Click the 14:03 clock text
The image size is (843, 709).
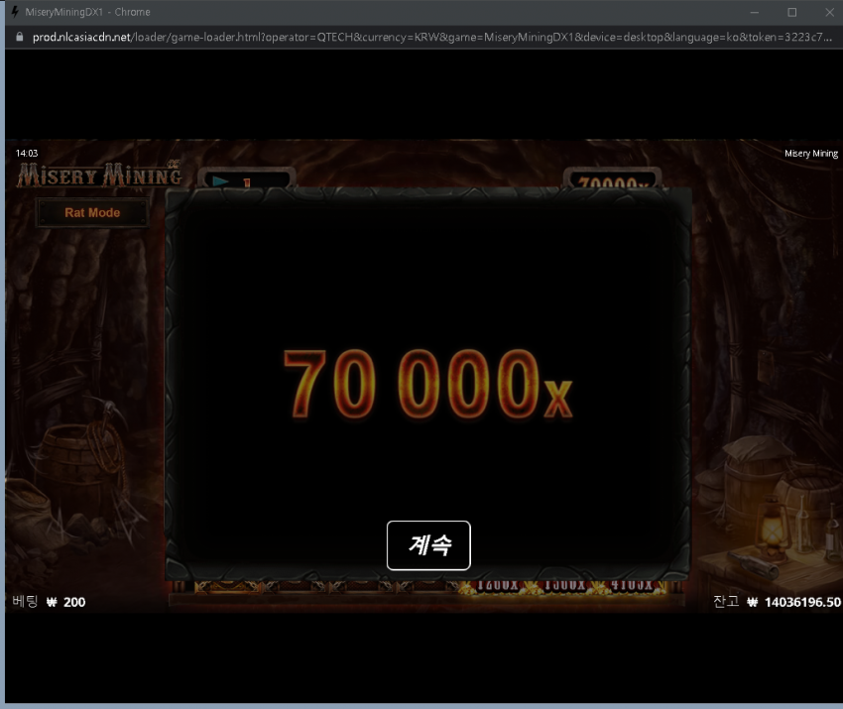[x=27, y=153]
